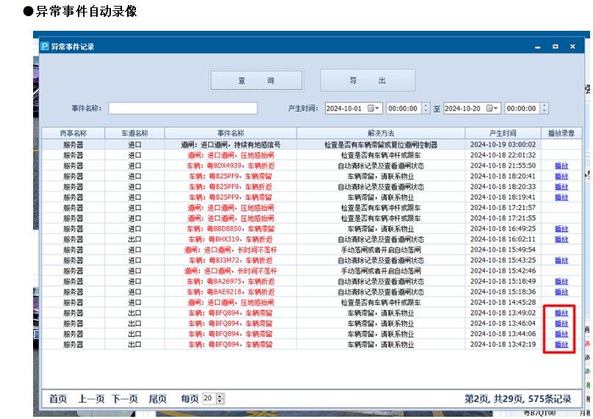Click the 导出 (Export) button

click(367, 81)
